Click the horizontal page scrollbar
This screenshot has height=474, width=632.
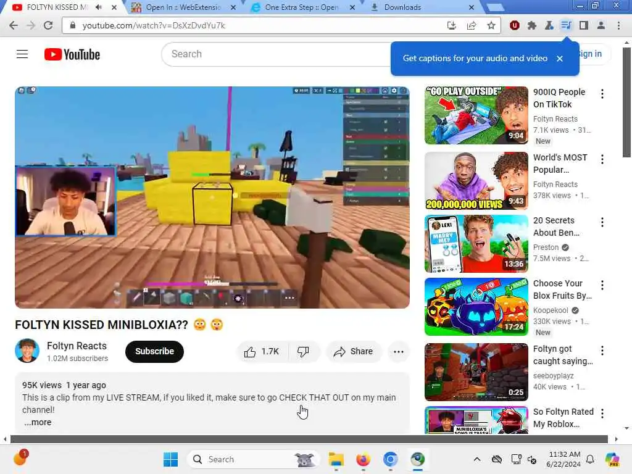click(309, 439)
